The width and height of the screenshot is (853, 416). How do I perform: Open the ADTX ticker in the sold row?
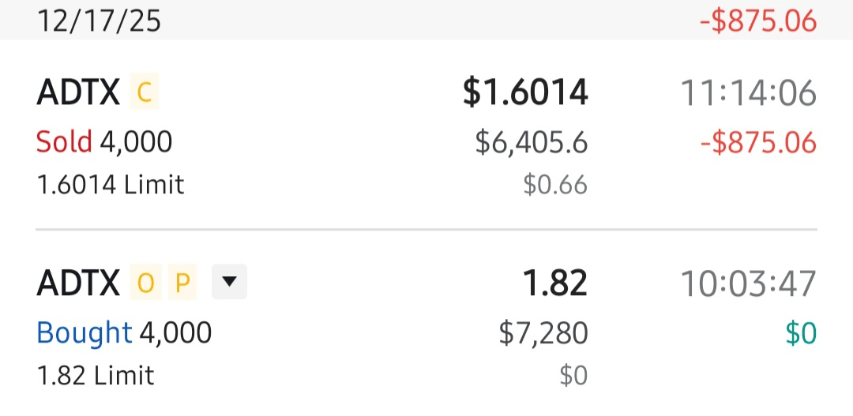click(78, 93)
